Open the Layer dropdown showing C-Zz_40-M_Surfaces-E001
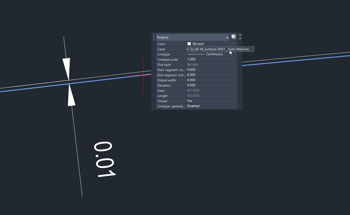The height and width of the screenshot is (215, 350). click(x=220, y=49)
